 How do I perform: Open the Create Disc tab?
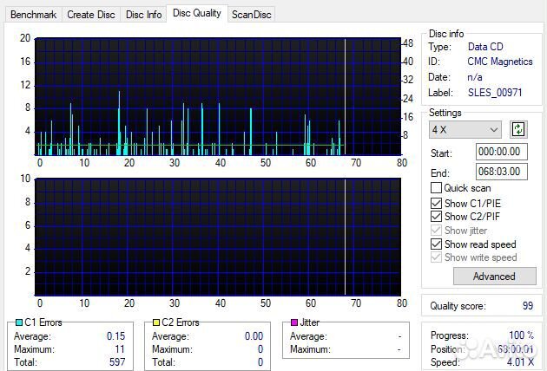91,14
